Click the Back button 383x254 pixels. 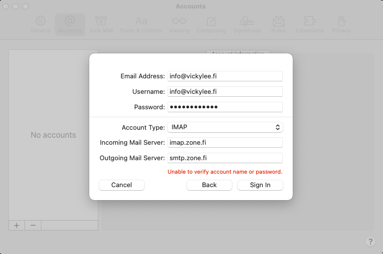pos(209,185)
